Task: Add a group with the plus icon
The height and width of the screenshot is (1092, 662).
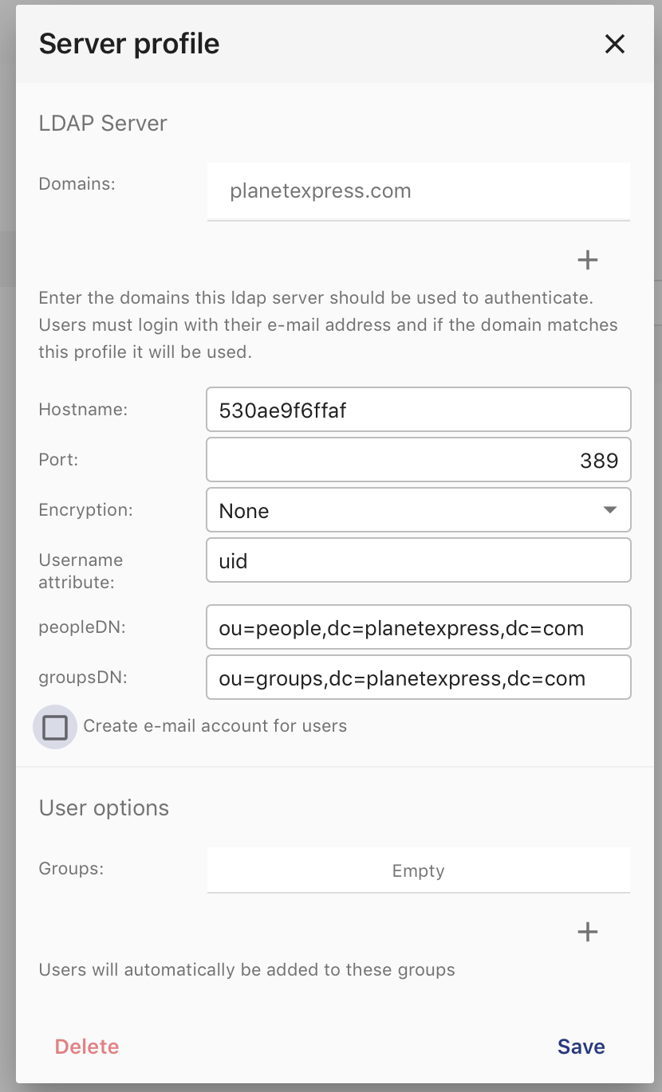Action: click(587, 932)
